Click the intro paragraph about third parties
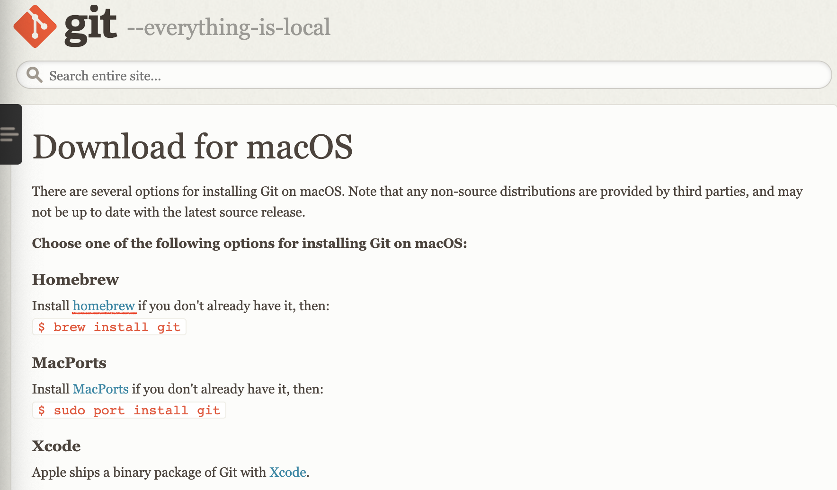The height and width of the screenshot is (490, 837). (x=417, y=202)
